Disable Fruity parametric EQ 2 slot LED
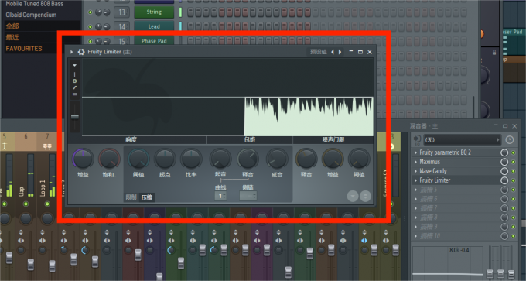526x281 pixels. (514, 152)
